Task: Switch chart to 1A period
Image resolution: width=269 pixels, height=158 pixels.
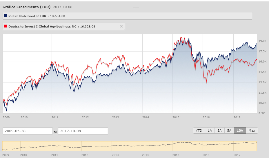Action: 210,131
